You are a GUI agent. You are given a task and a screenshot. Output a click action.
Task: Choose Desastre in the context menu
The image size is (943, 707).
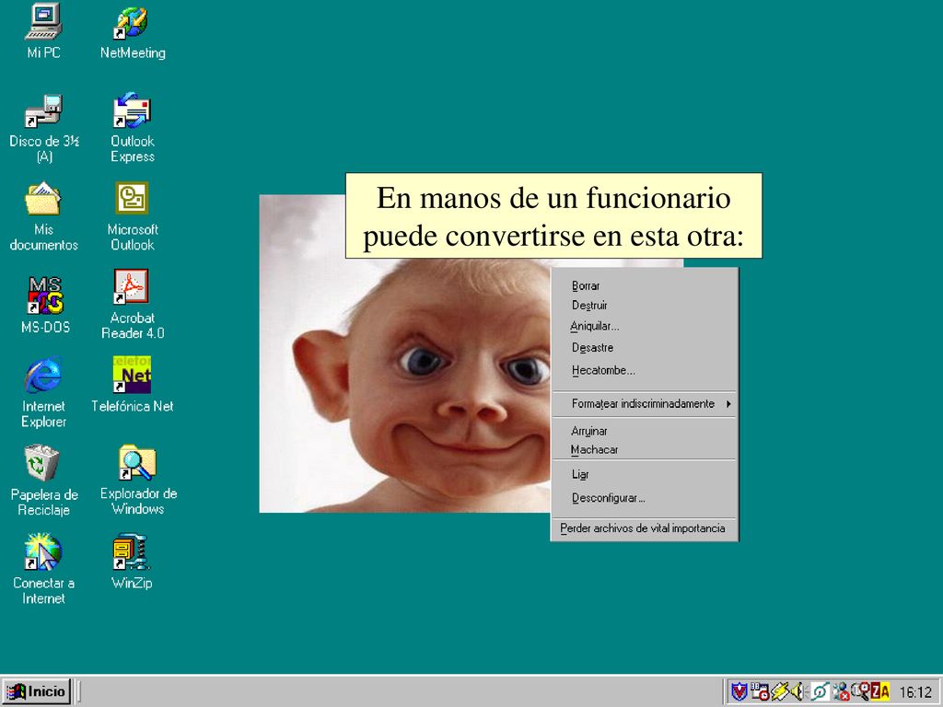tap(644, 347)
